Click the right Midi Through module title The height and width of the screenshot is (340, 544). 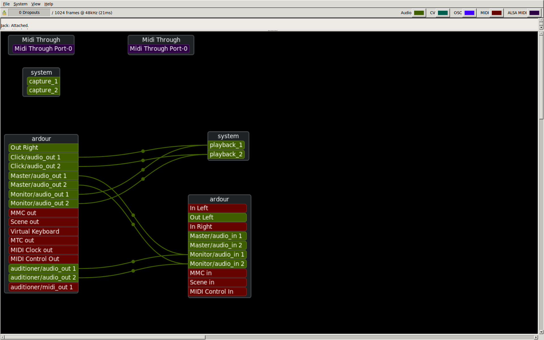(x=161, y=40)
